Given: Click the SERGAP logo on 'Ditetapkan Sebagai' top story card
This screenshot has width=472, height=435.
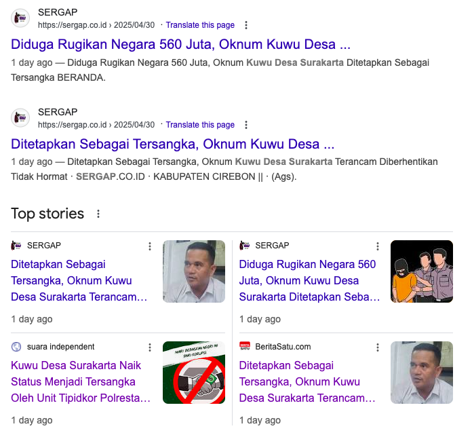Looking at the screenshot, I should tap(16, 246).
